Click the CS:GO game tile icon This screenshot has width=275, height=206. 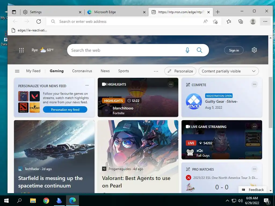35,107
